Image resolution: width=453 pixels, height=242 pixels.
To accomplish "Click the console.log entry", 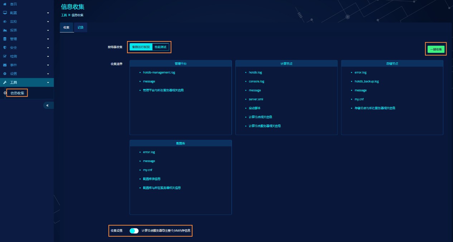I will coord(257,81).
